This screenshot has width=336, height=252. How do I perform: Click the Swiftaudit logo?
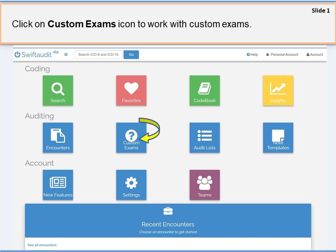coord(36,55)
